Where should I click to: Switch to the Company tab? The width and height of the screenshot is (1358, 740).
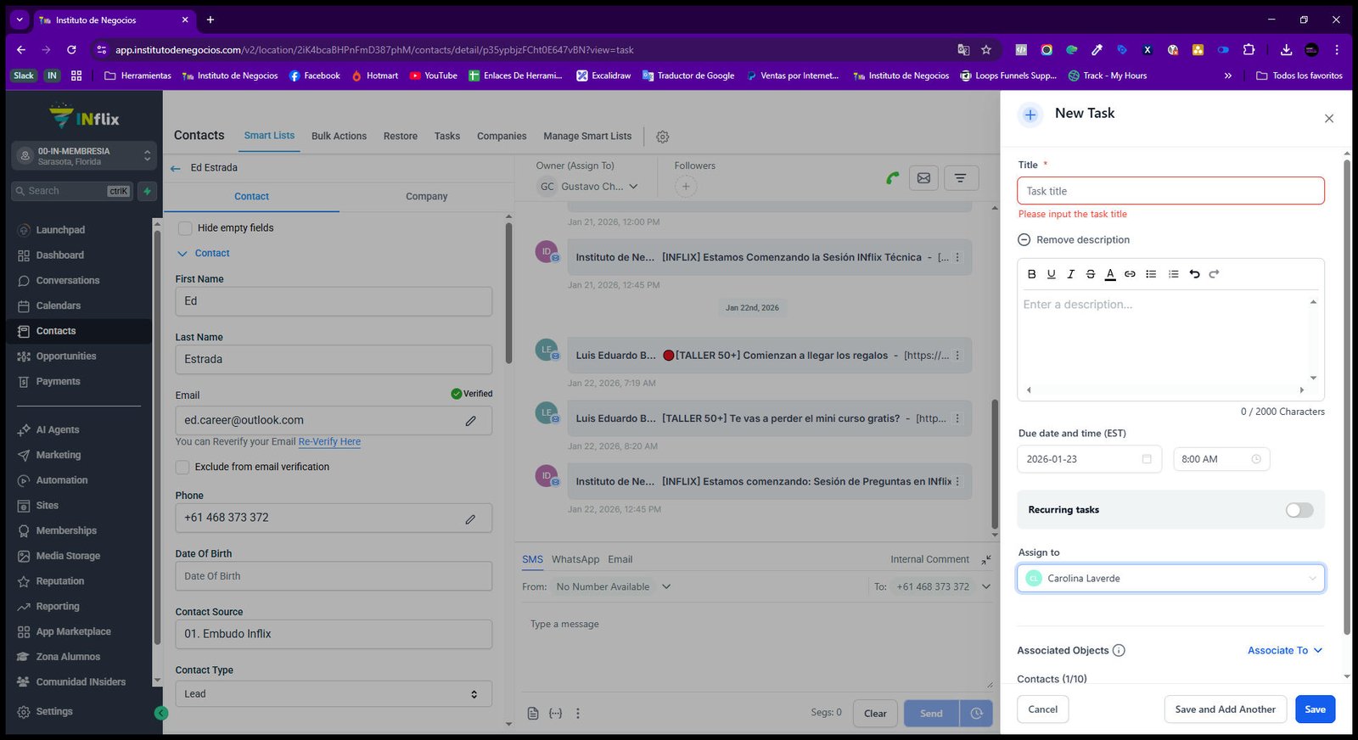click(426, 196)
